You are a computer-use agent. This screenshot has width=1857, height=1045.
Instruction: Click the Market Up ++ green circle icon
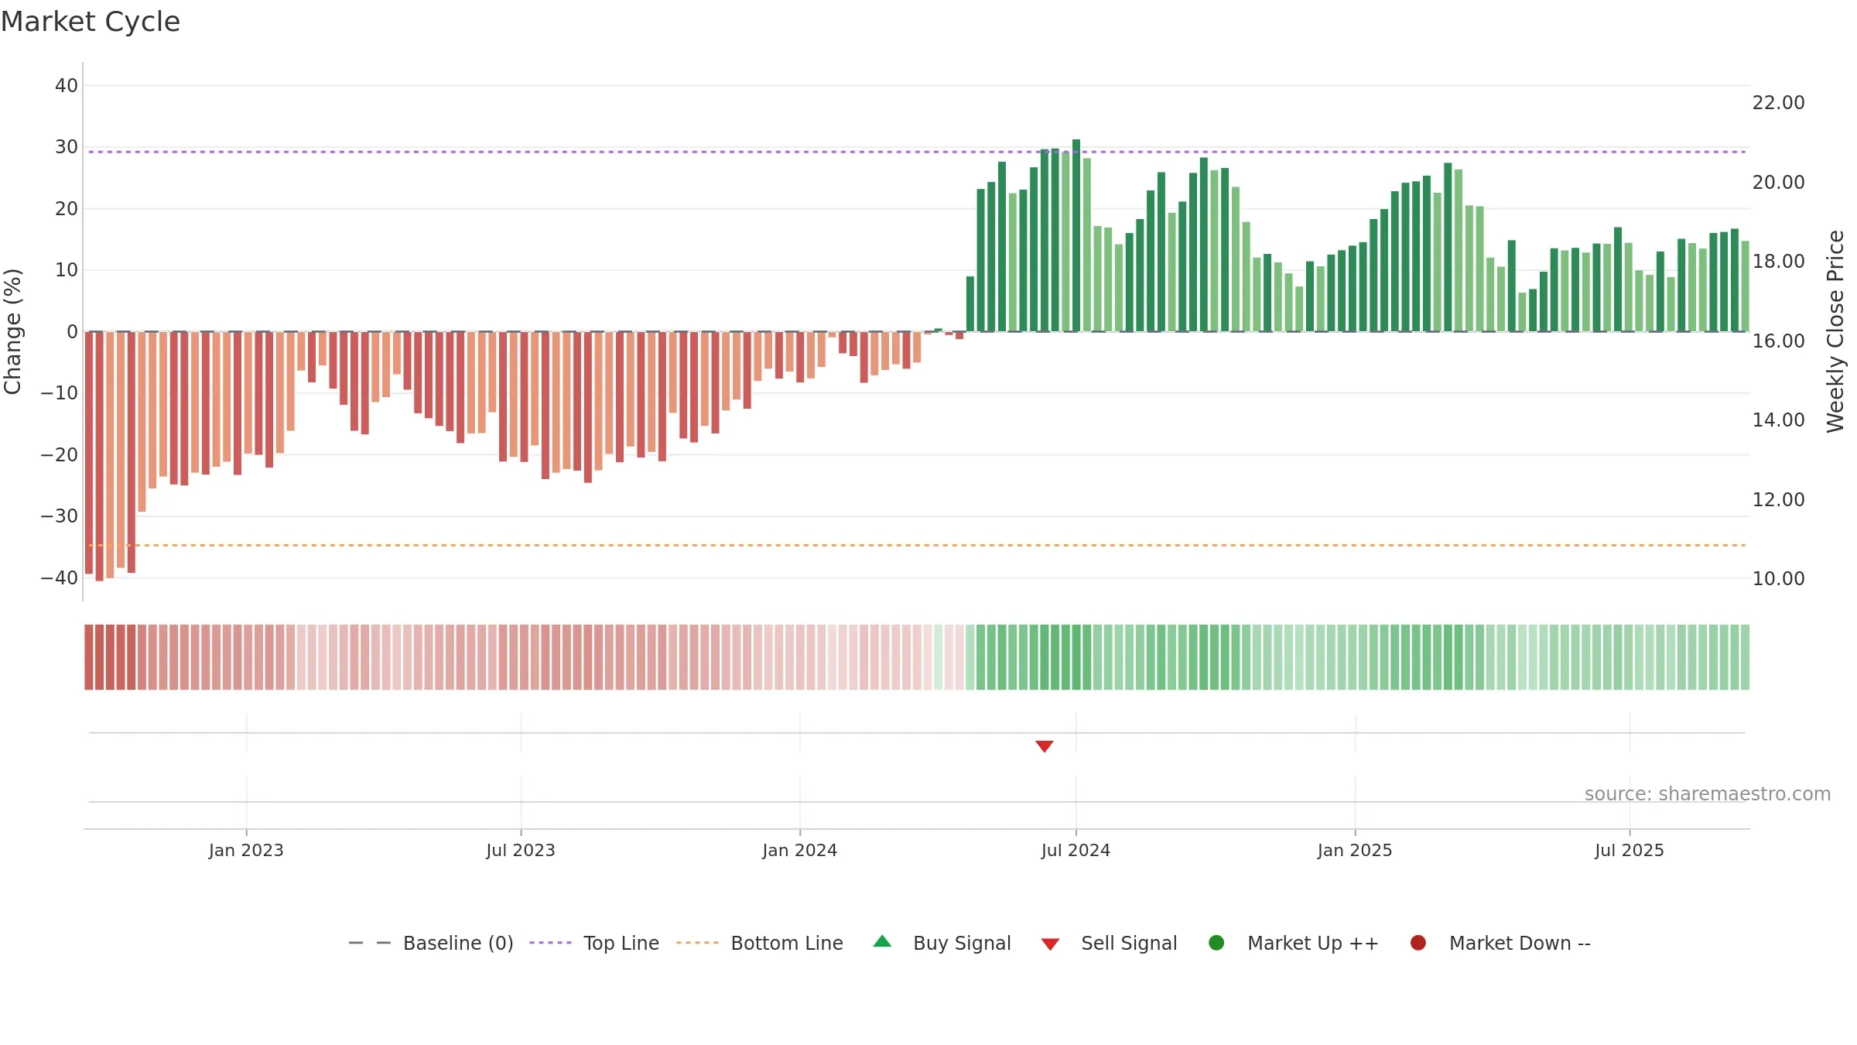[x=1216, y=943]
